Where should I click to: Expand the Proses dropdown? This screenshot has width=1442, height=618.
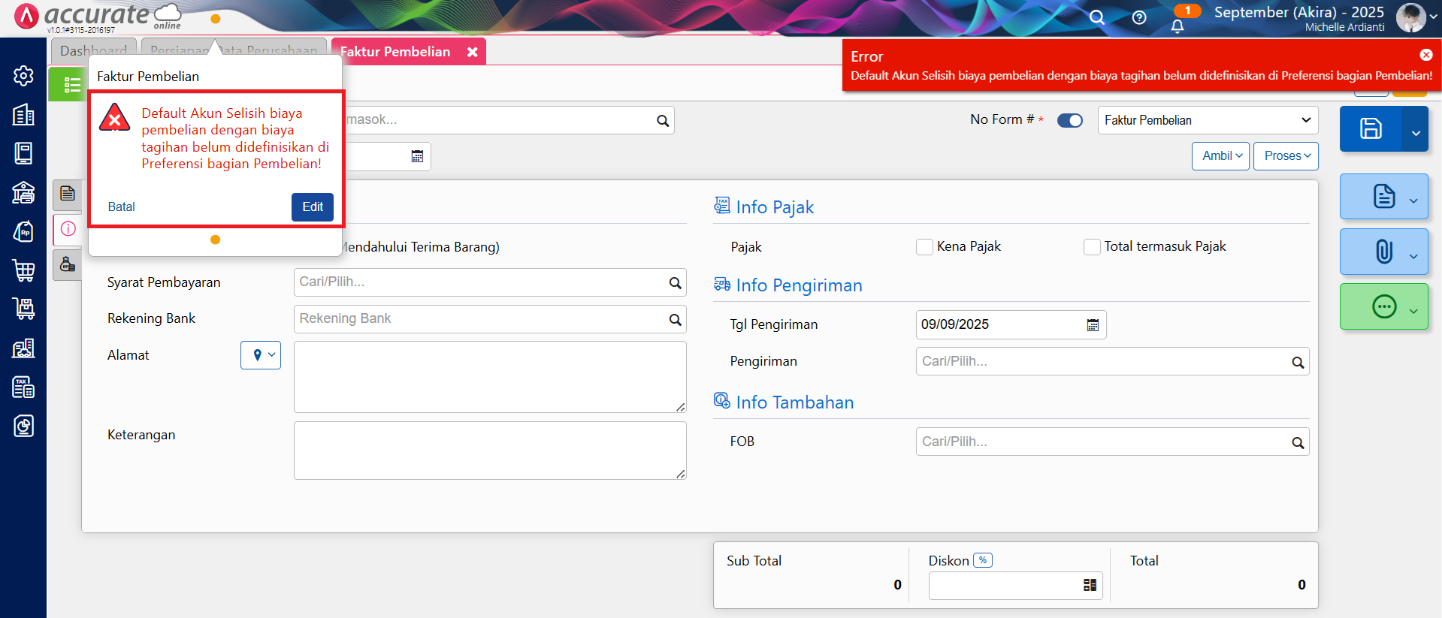(1286, 156)
